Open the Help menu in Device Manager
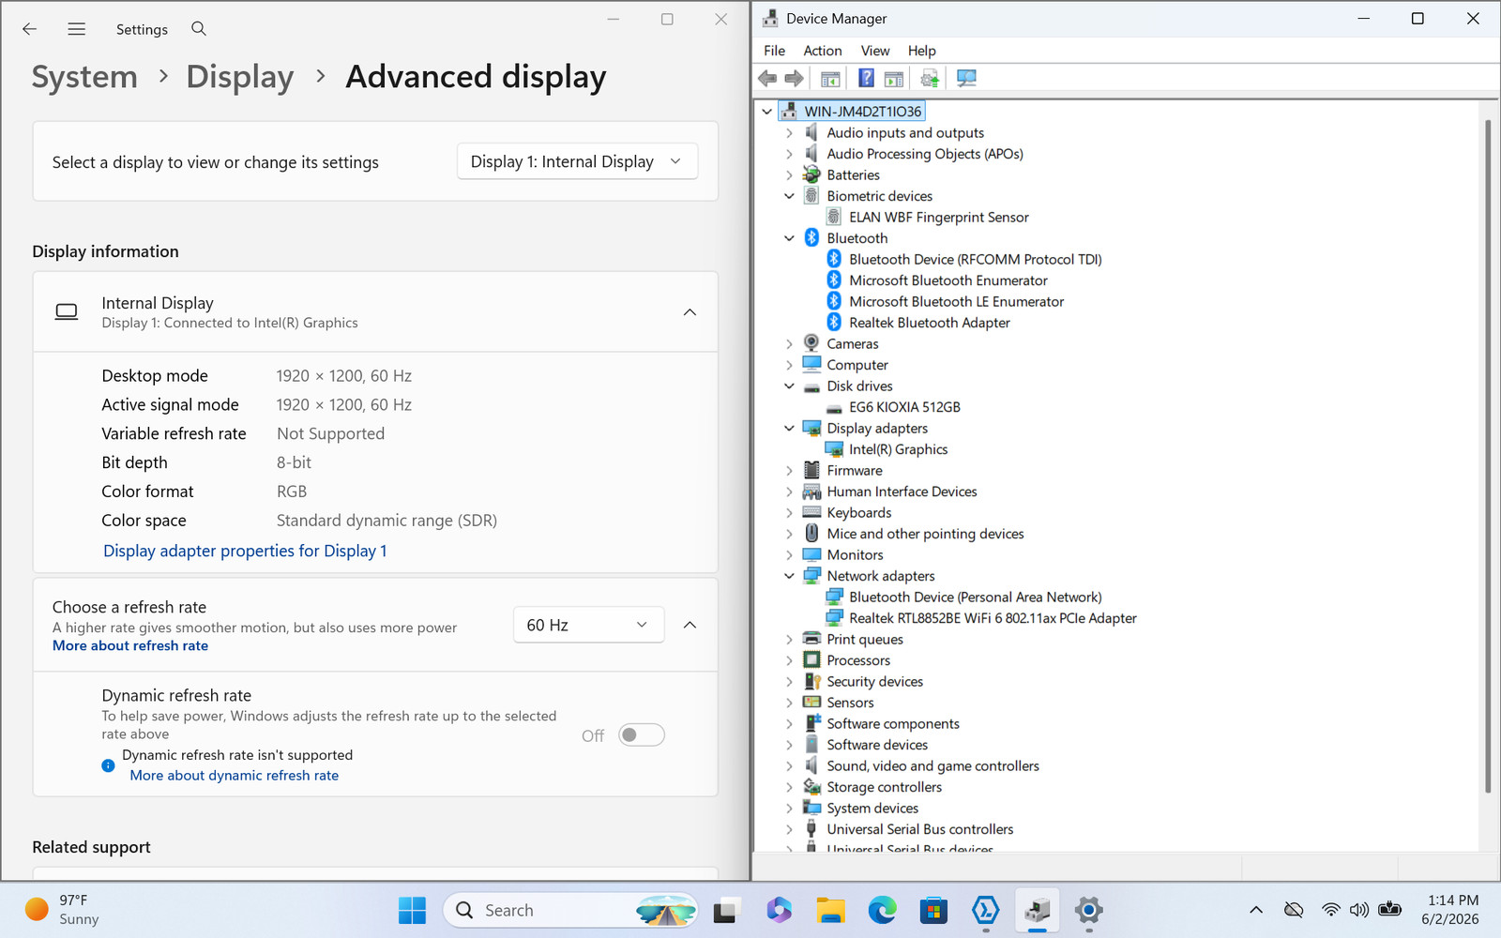 click(921, 51)
